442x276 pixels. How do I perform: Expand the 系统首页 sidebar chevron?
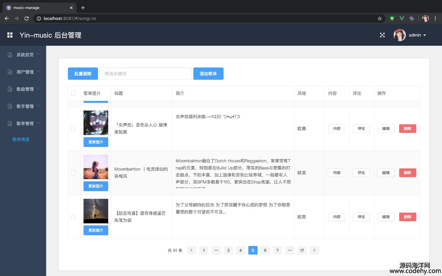pos(38,54)
